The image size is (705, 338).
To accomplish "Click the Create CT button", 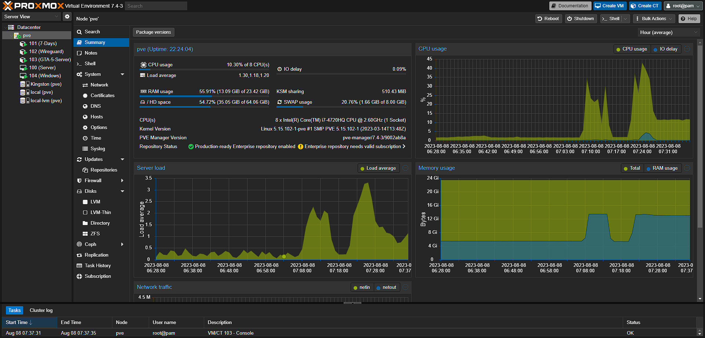I will 645,6.
